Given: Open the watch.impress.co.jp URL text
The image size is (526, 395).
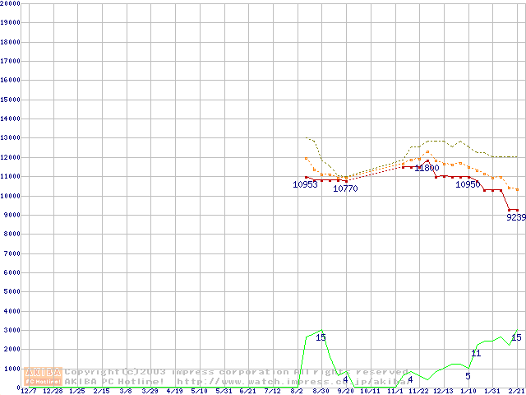Looking at the screenshot, I should click(x=279, y=381).
